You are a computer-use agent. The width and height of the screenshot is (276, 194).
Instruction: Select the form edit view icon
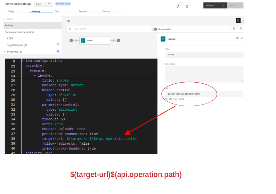click(238, 20)
